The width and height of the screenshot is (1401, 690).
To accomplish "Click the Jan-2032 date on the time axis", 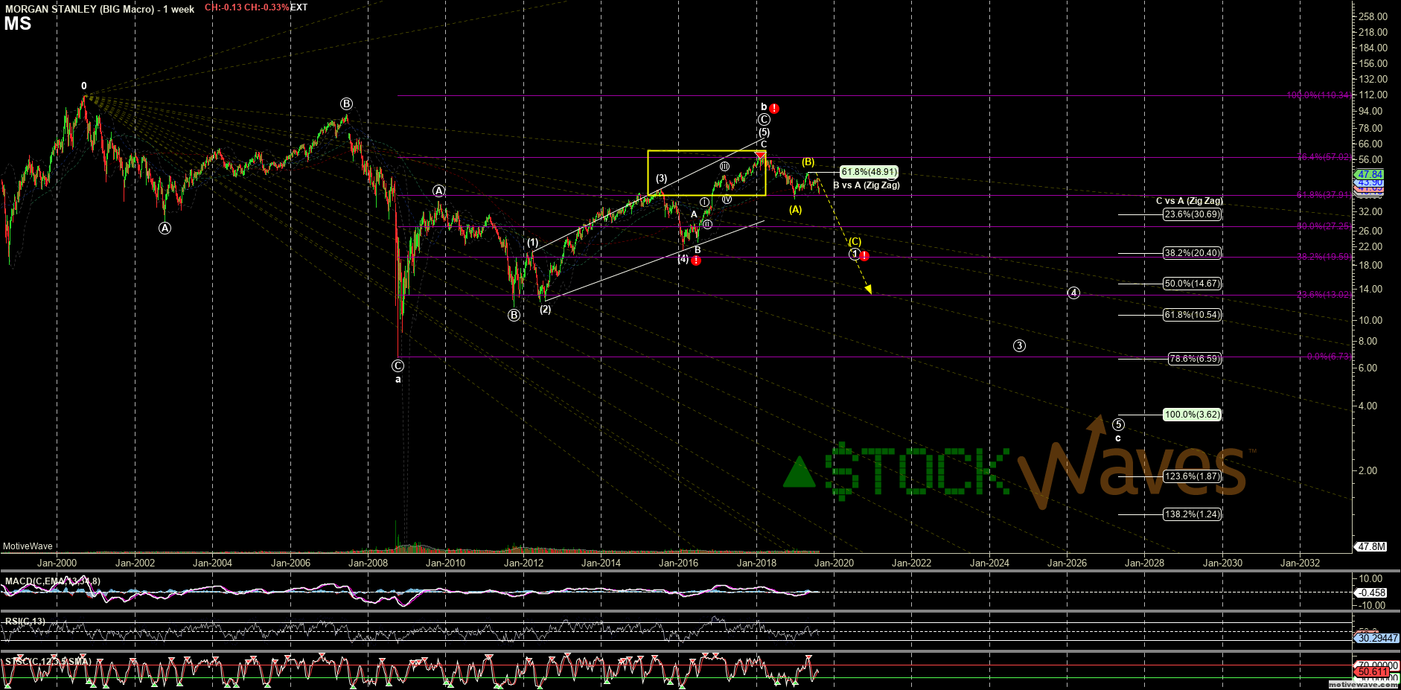I will click(x=1300, y=563).
